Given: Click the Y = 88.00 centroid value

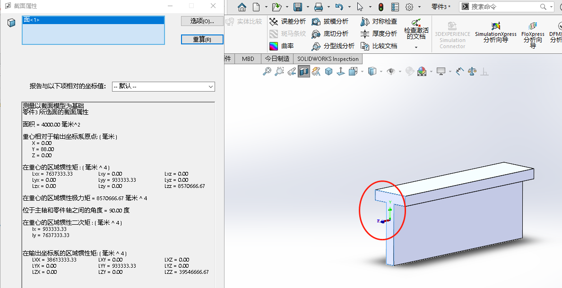Looking at the screenshot, I should click(x=43, y=149).
